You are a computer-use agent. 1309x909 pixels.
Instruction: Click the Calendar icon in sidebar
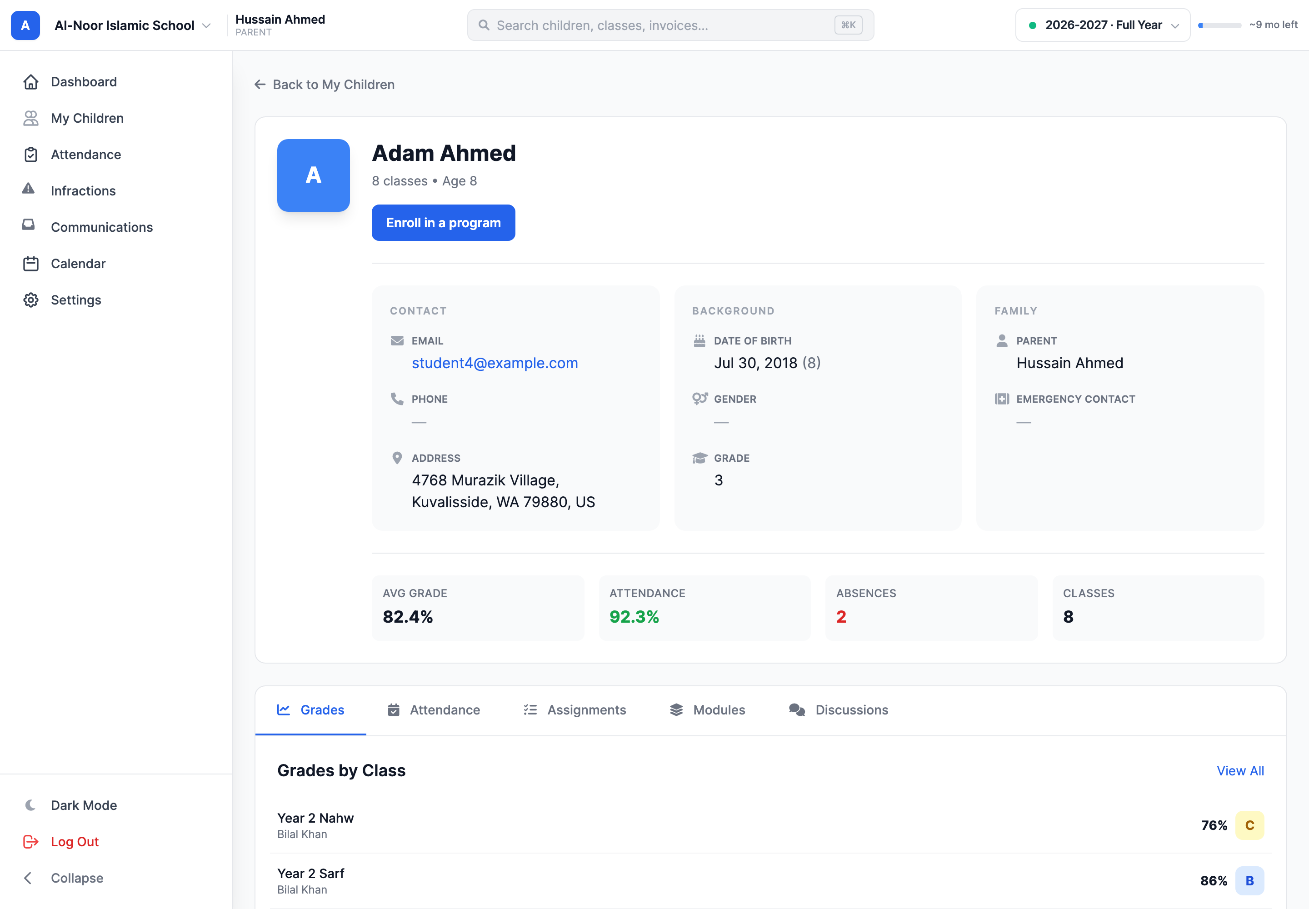pos(31,264)
